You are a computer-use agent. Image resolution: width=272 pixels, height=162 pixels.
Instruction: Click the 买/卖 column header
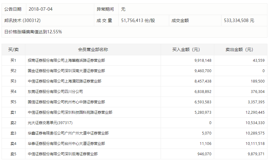pyautogui.click(x=13, y=50)
